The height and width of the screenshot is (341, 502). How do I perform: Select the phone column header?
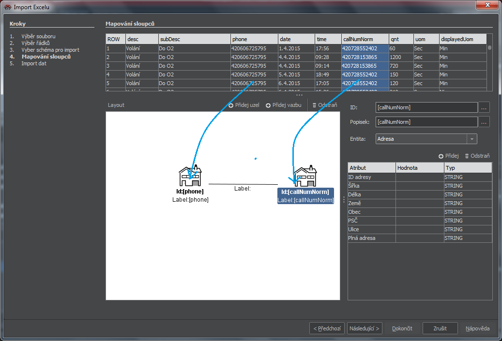click(x=254, y=39)
